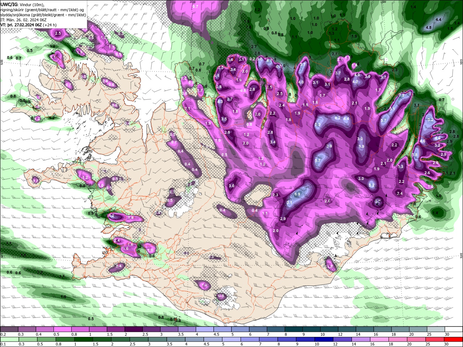Click the '20W' longitude label at the top

click(192, 2)
